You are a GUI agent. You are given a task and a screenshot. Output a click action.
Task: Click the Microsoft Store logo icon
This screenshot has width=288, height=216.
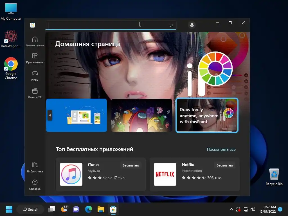click(33, 25)
